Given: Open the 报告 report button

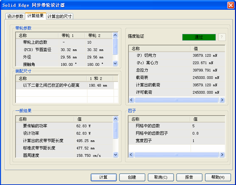Looking at the screenshot, I should click(189, 177).
